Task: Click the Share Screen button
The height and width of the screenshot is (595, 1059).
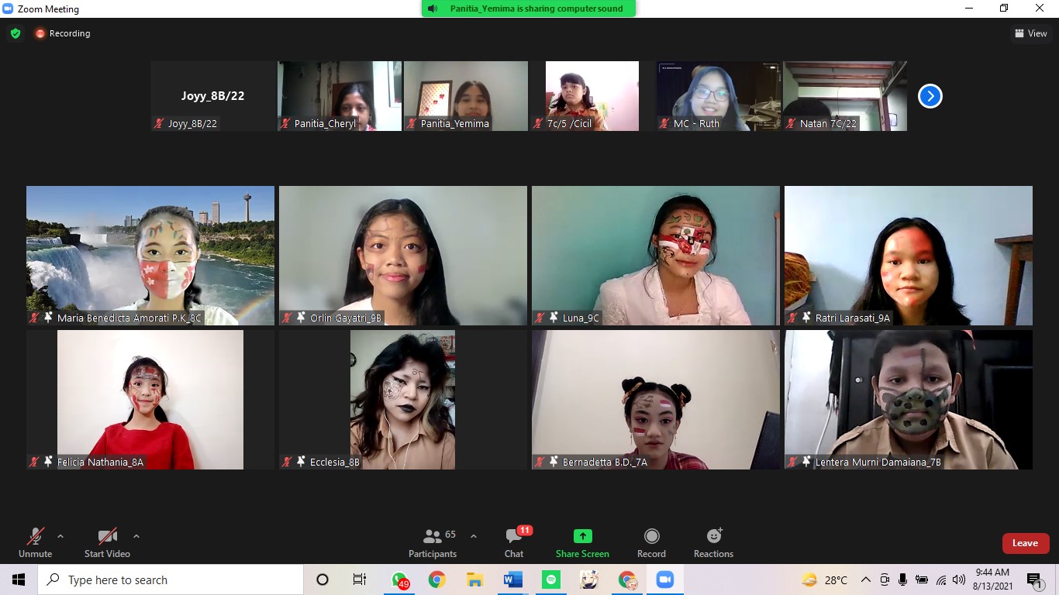Action: [x=582, y=542]
